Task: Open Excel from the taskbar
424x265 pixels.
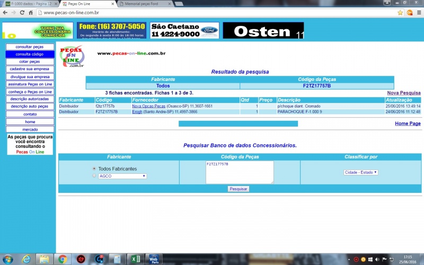Action: click(136, 259)
